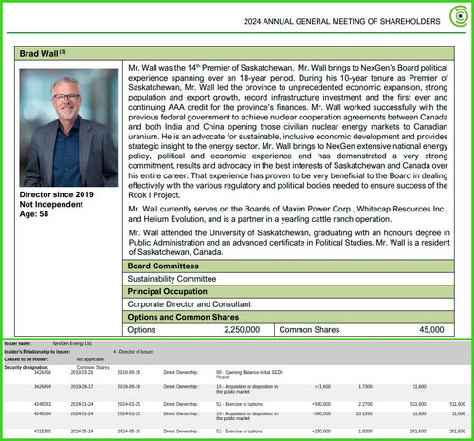
Task: Click the 'Security designation:' label
Action: click(x=27, y=367)
